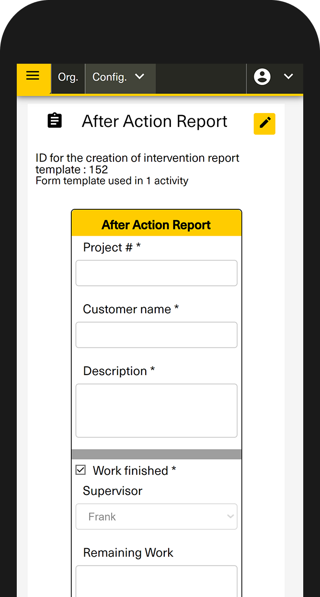The image size is (320, 597).
Task: Click the clipboard icon beside page title
Action: tap(55, 121)
